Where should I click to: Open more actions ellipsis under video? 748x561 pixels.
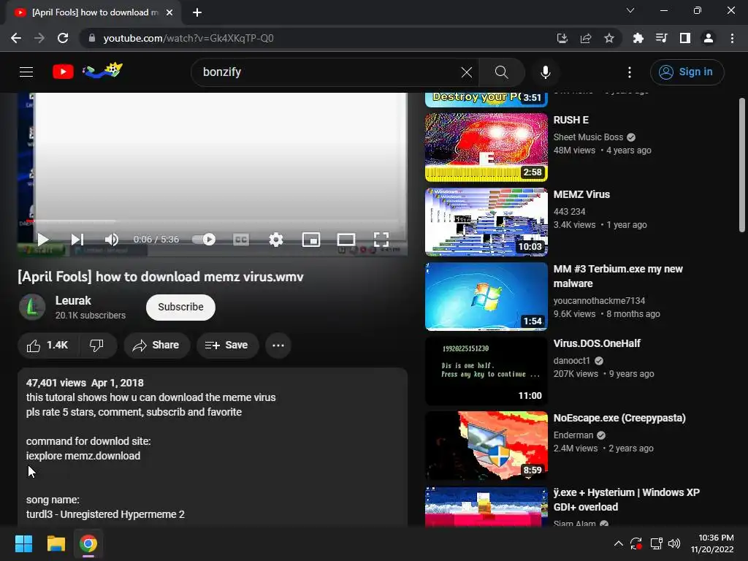[x=278, y=346]
